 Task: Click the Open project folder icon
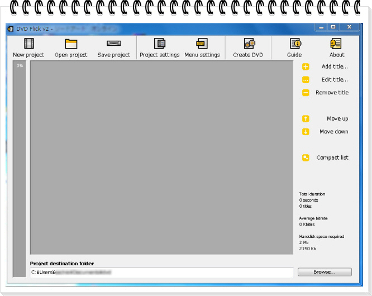point(71,44)
